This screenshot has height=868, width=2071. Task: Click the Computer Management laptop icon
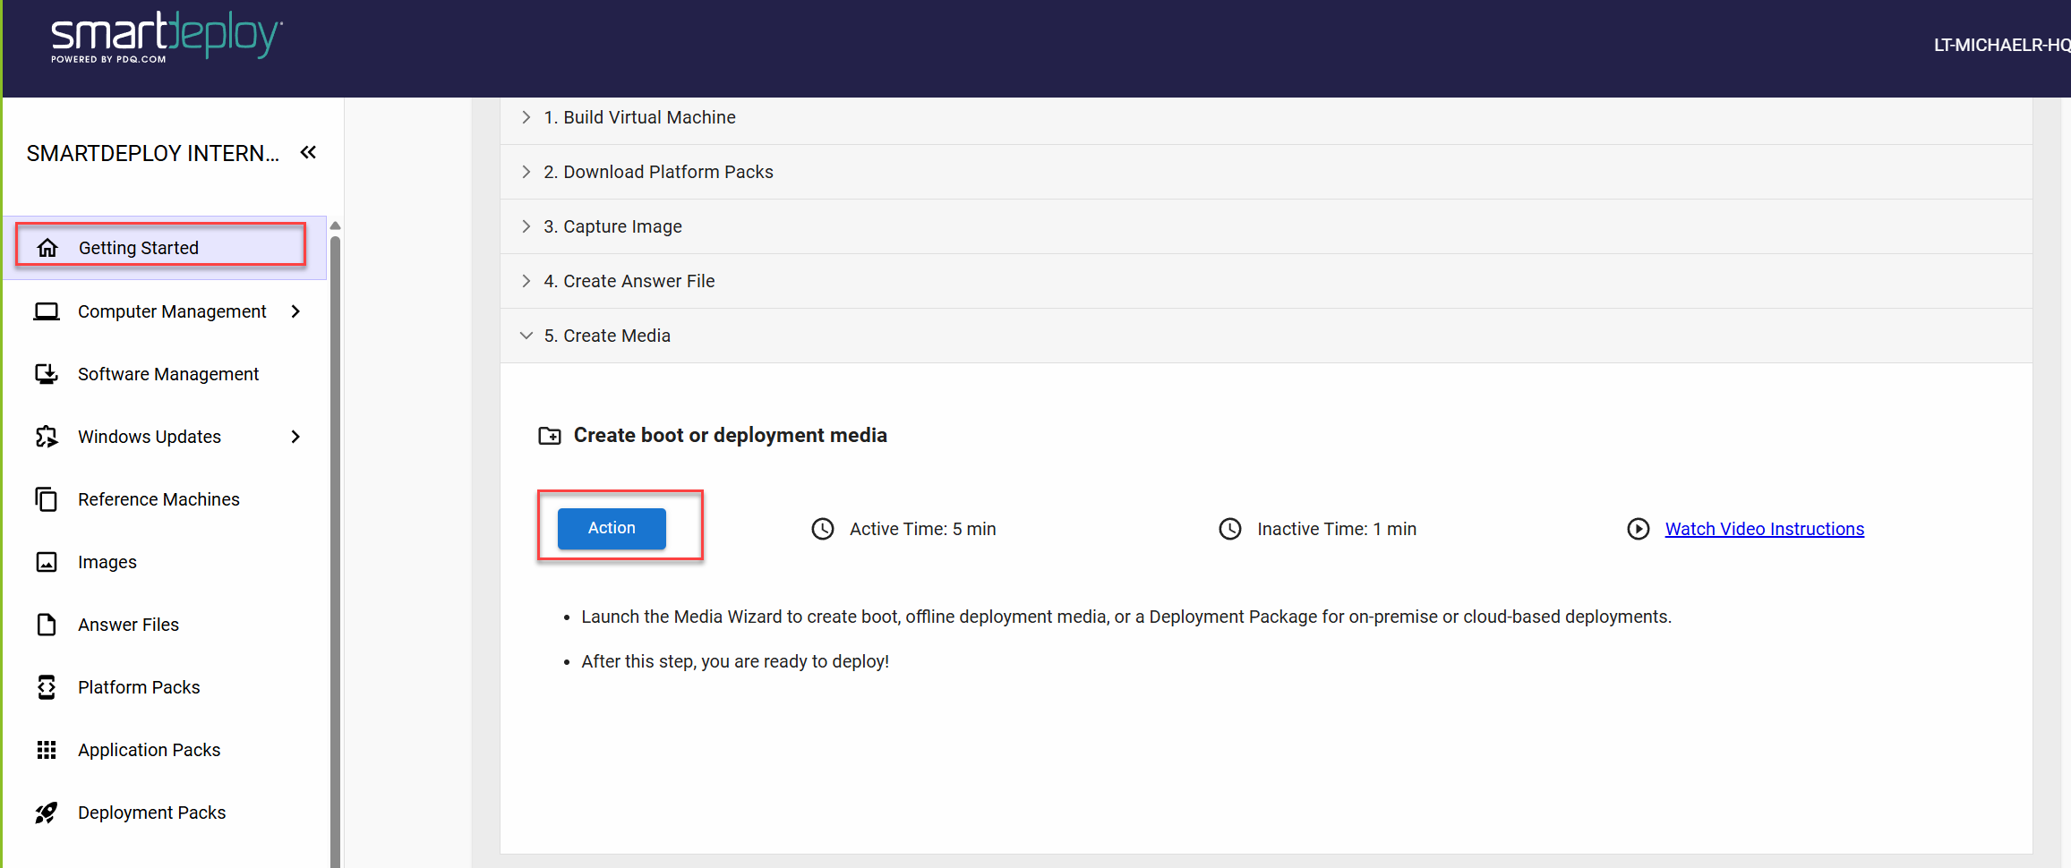(47, 311)
